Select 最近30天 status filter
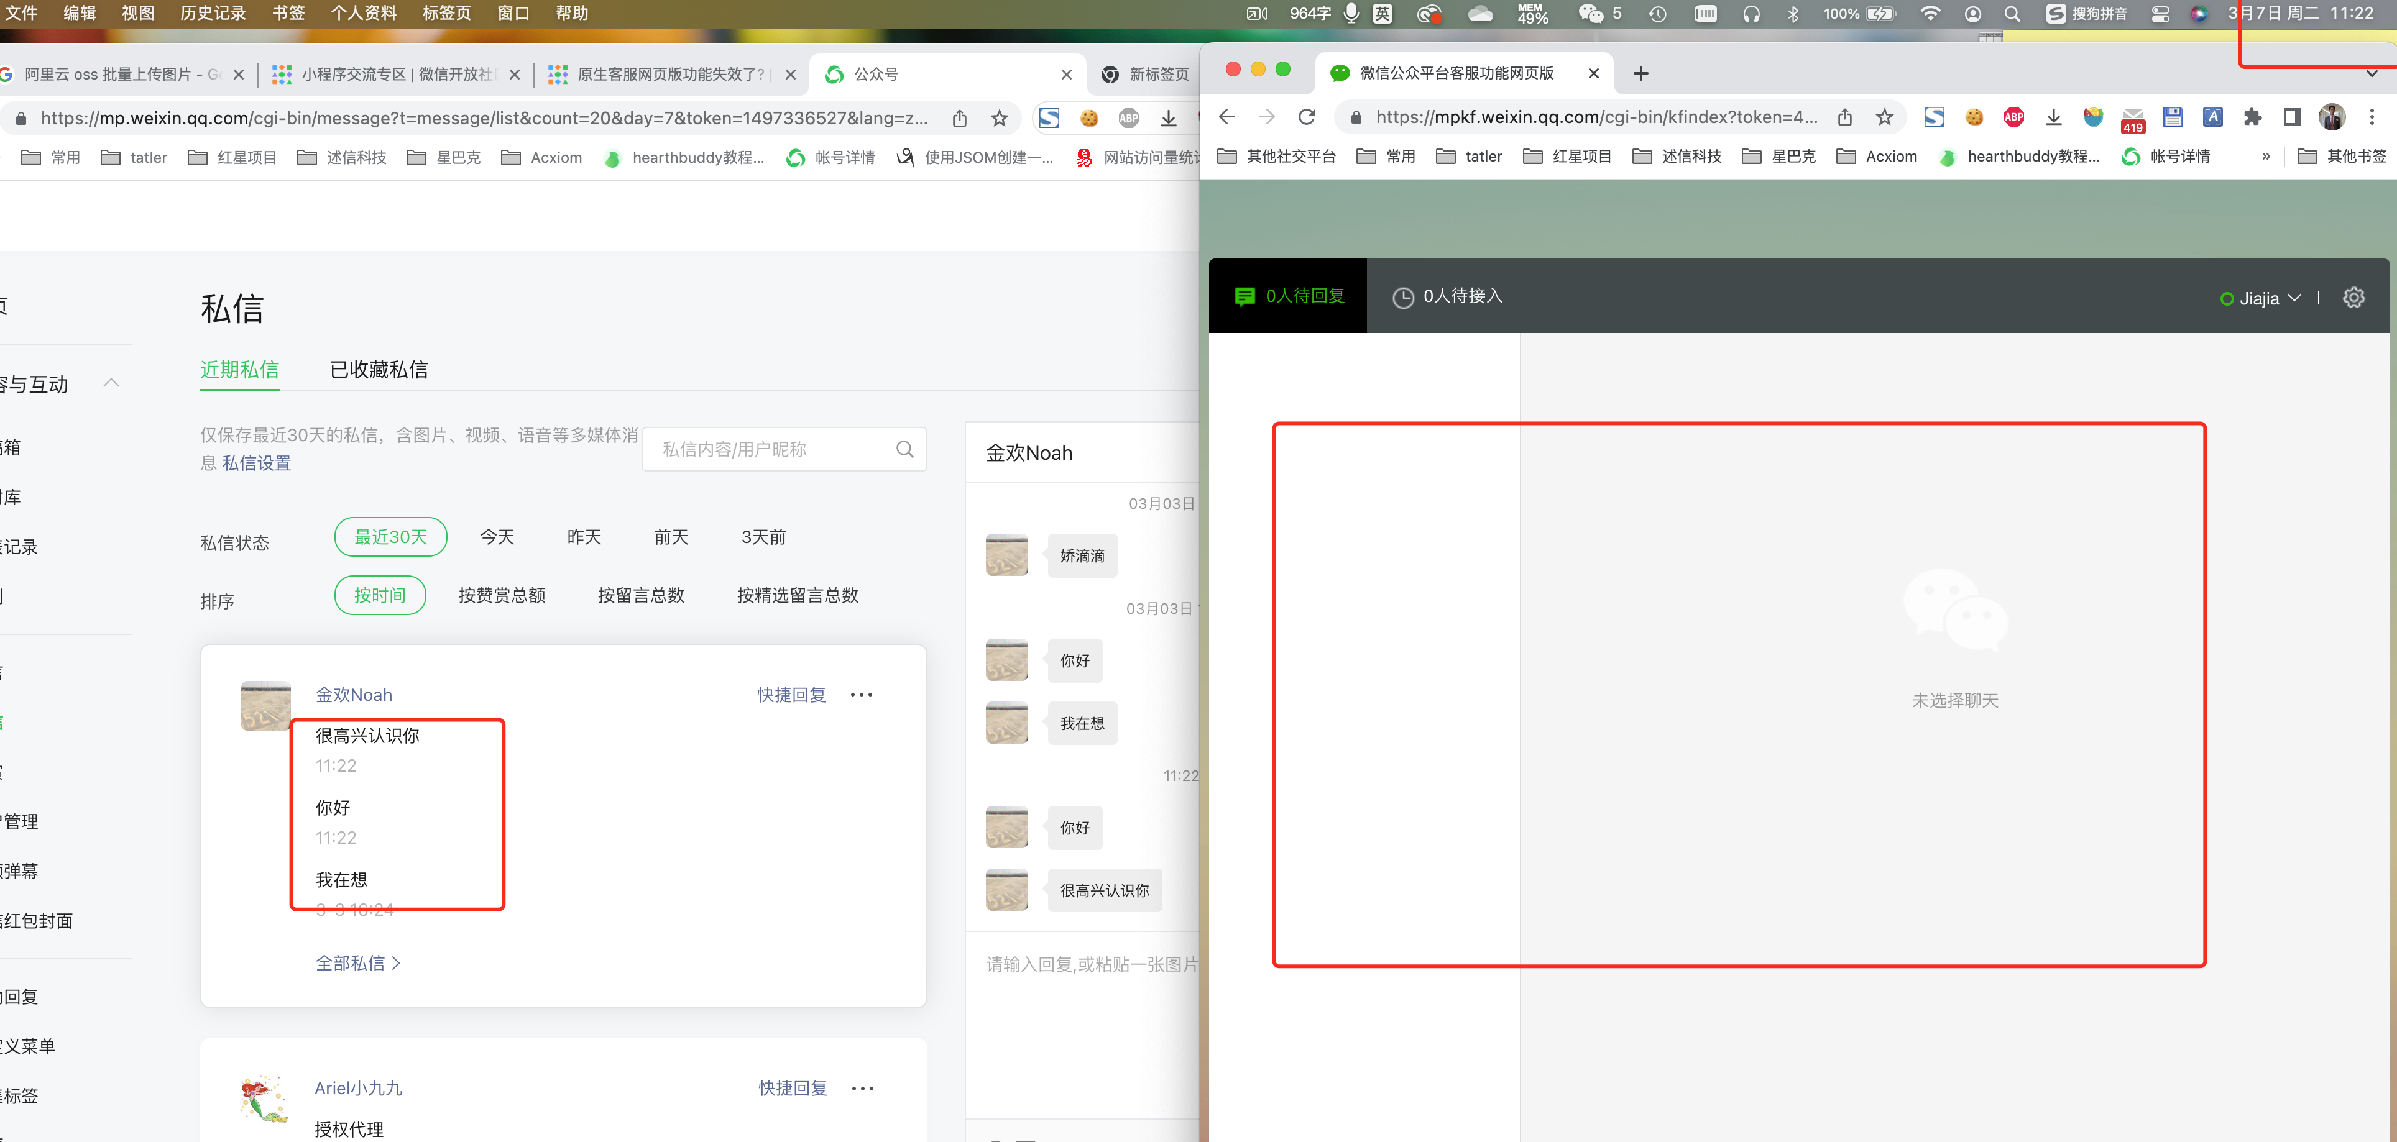 tap(391, 537)
